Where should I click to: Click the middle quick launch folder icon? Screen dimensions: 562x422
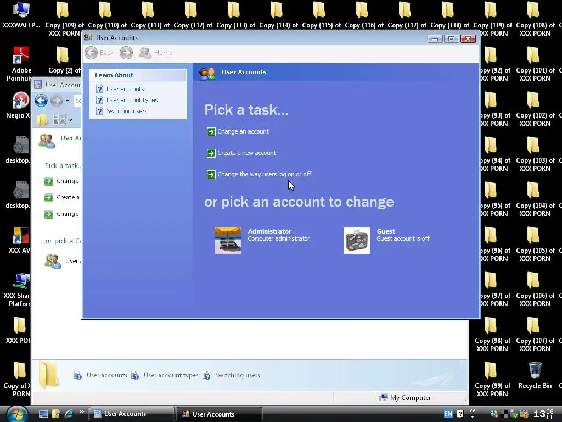[x=56, y=414]
